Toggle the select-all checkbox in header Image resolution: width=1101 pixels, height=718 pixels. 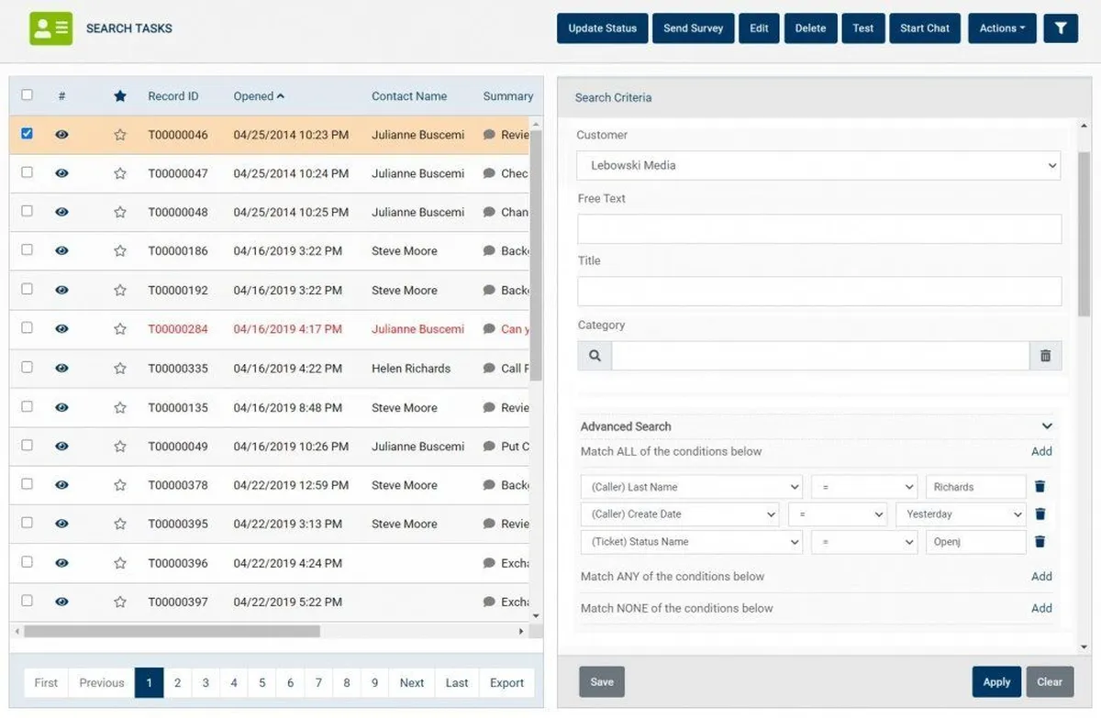click(x=27, y=95)
